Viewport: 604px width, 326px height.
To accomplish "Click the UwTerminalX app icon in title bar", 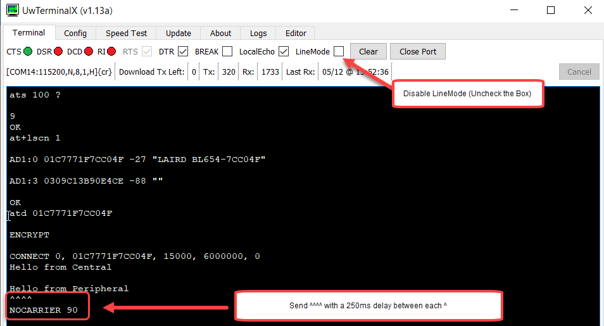I will 11,11.
